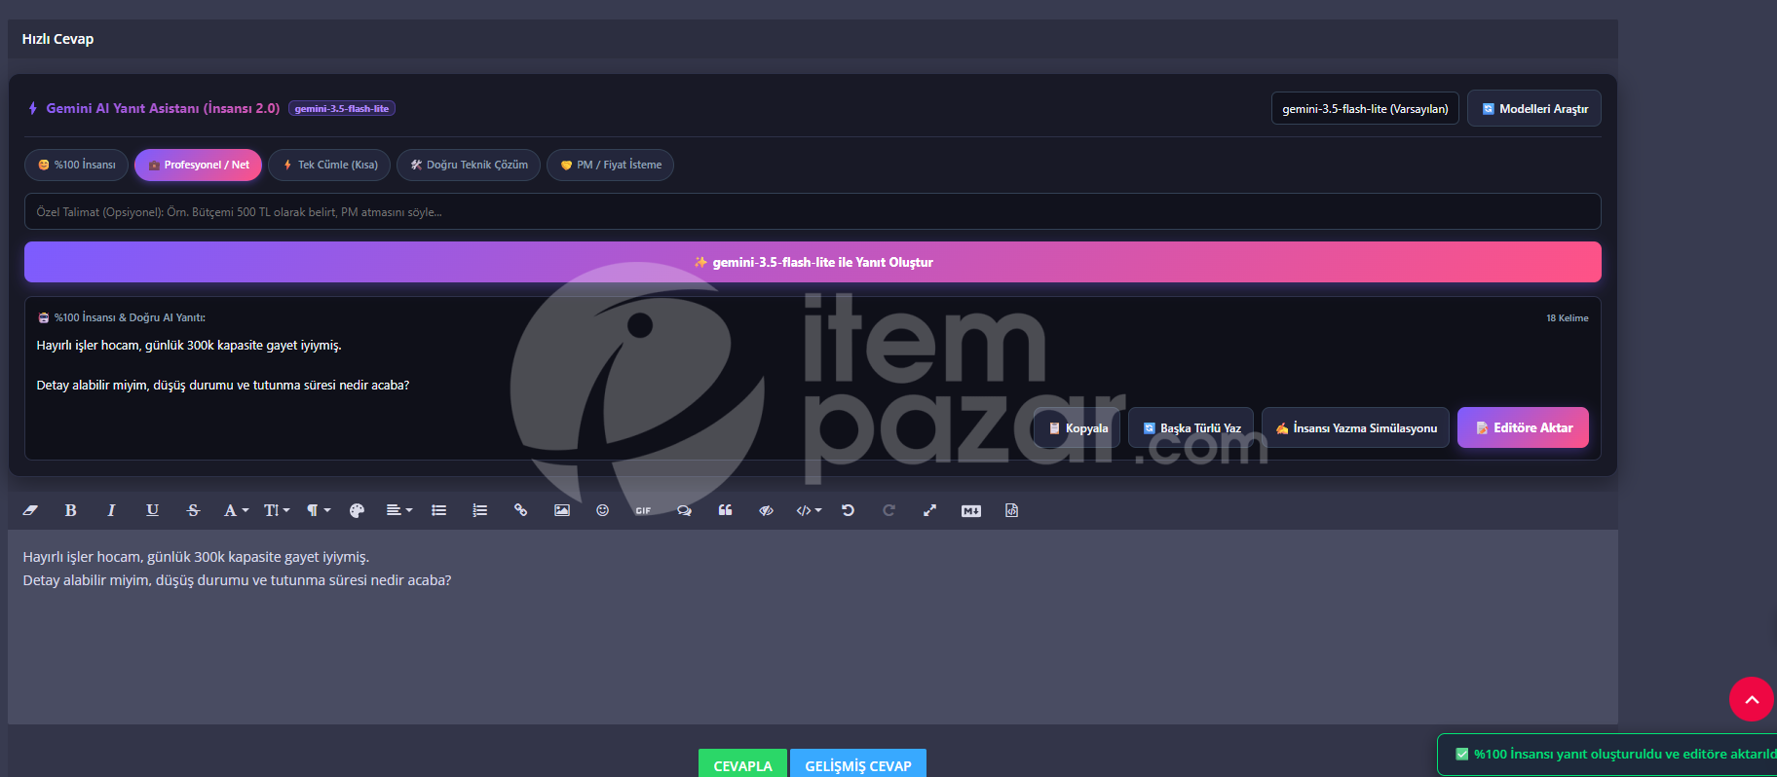Screen dimensions: 1777x777
Task: Select the 'Doğru Teknik Çözüm' tone chip
Action: (x=469, y=165)
